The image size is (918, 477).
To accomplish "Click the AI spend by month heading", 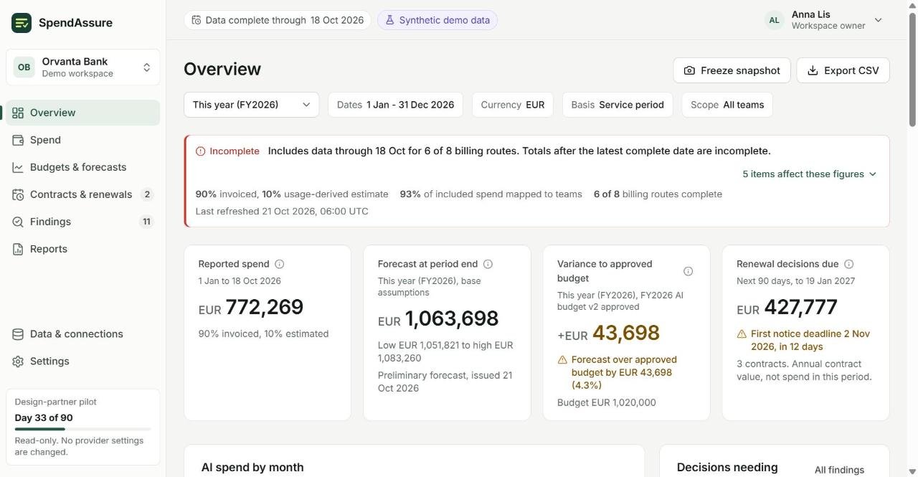I will tap(252, 468).
